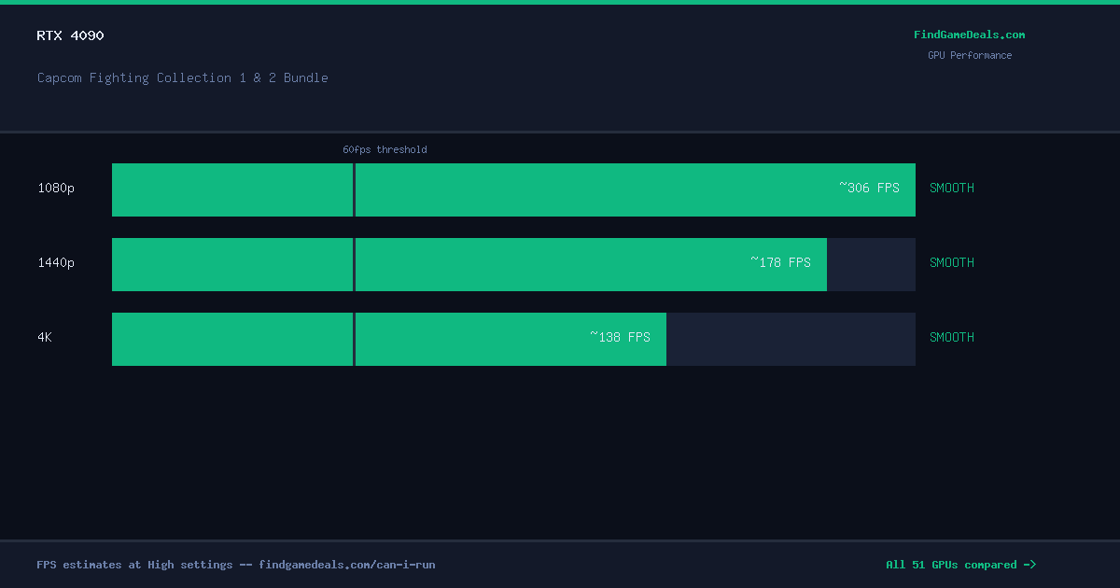
Task: Click the SMOOTH rating for 4K
Action: (x=952, y=337)
